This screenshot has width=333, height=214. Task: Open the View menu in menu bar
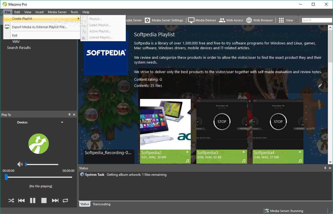click(x=28, y=12)
